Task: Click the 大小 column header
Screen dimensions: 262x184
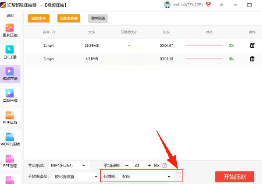Action: [x=92, y=32]
